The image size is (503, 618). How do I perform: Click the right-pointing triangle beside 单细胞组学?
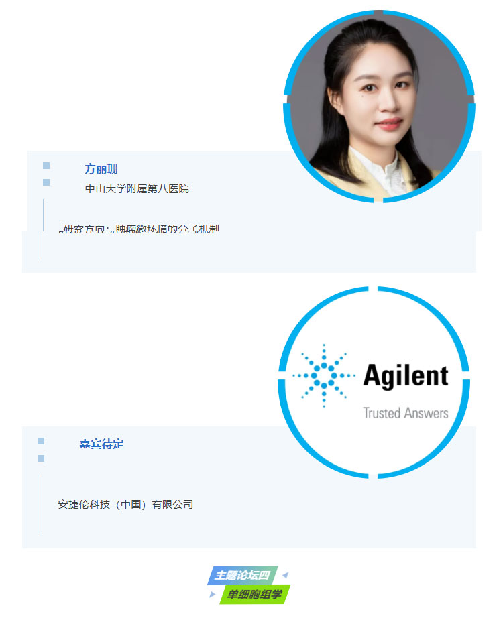coord(213,595)
